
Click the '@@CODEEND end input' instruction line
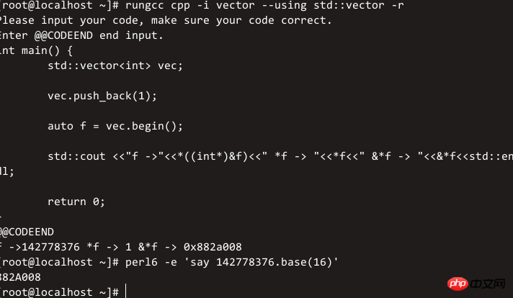tap(81, 35)
